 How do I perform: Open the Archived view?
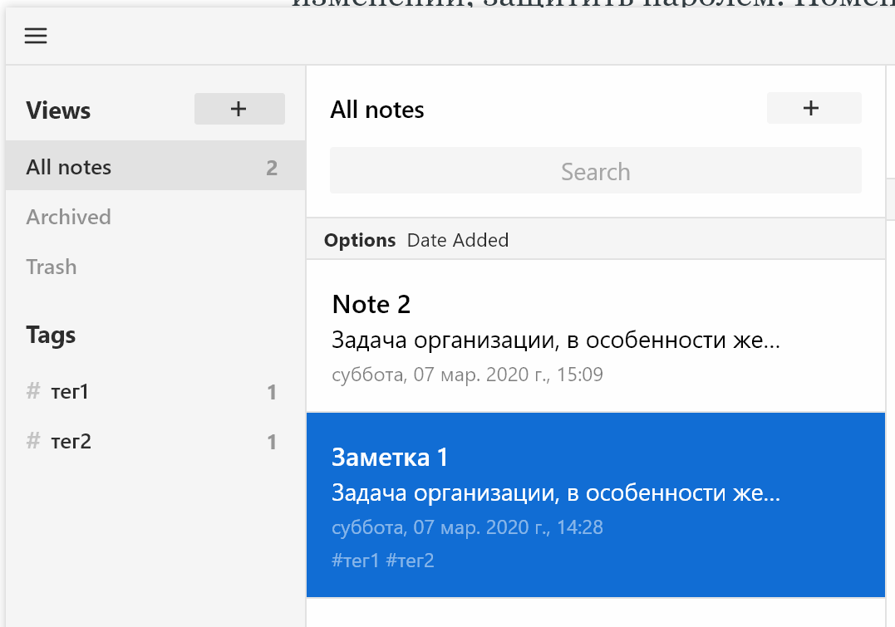click(155, 217)
